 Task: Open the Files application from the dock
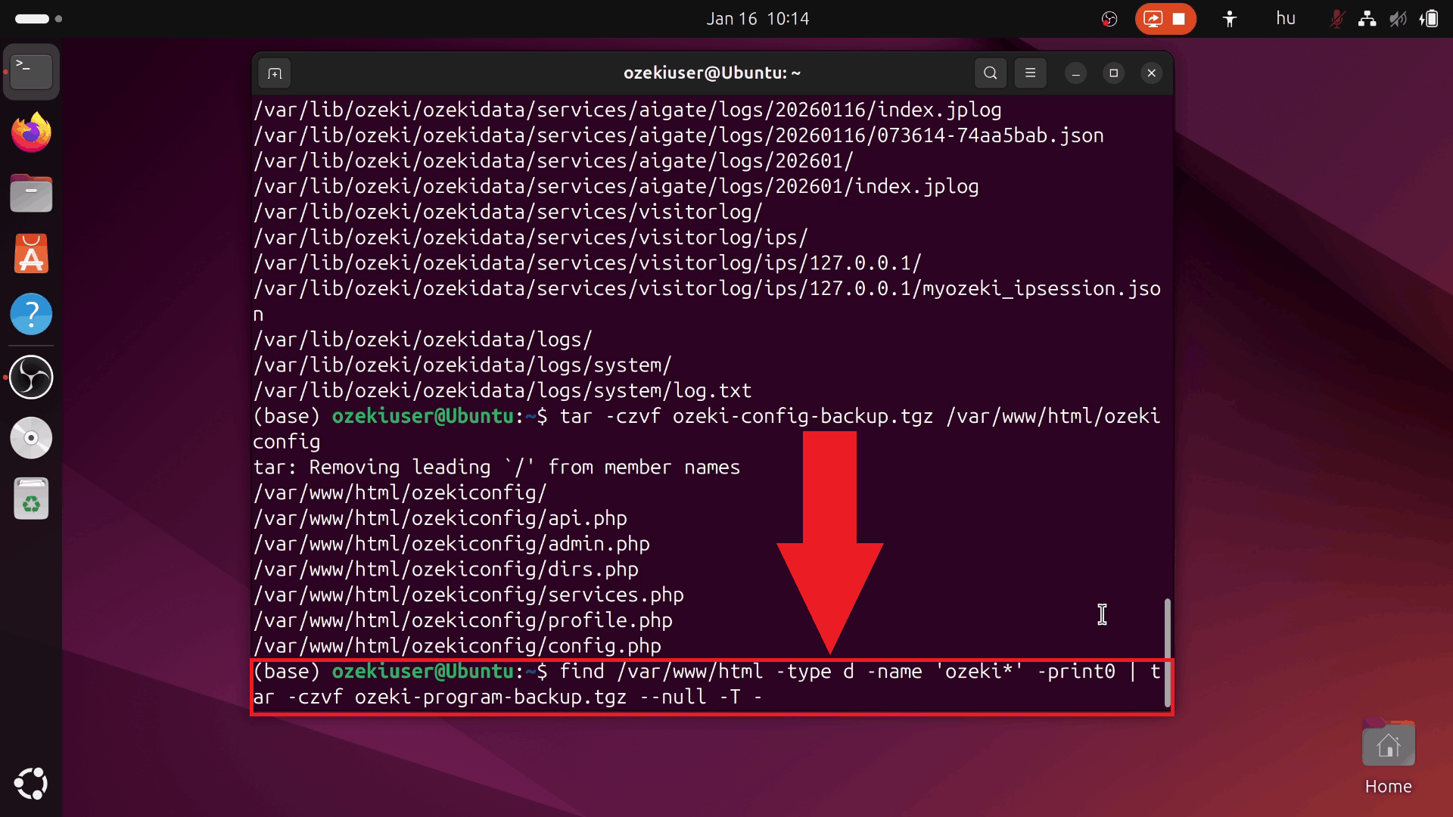point(31,193)
